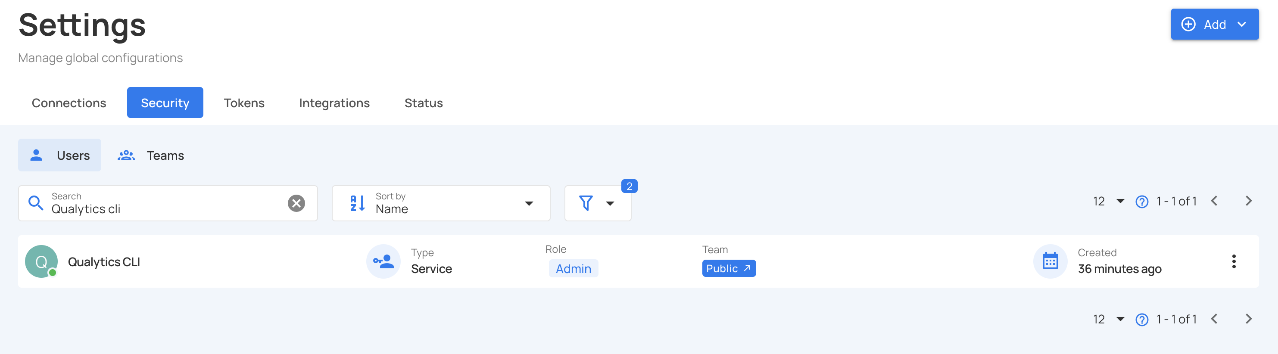This screenshot has width=1278, height=354.
Task: Open the Public team link
Action: click(x=729, y=268)
